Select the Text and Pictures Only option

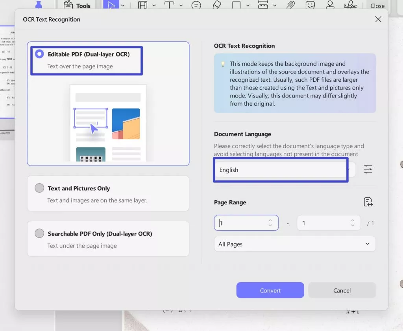tap(39, 188)
